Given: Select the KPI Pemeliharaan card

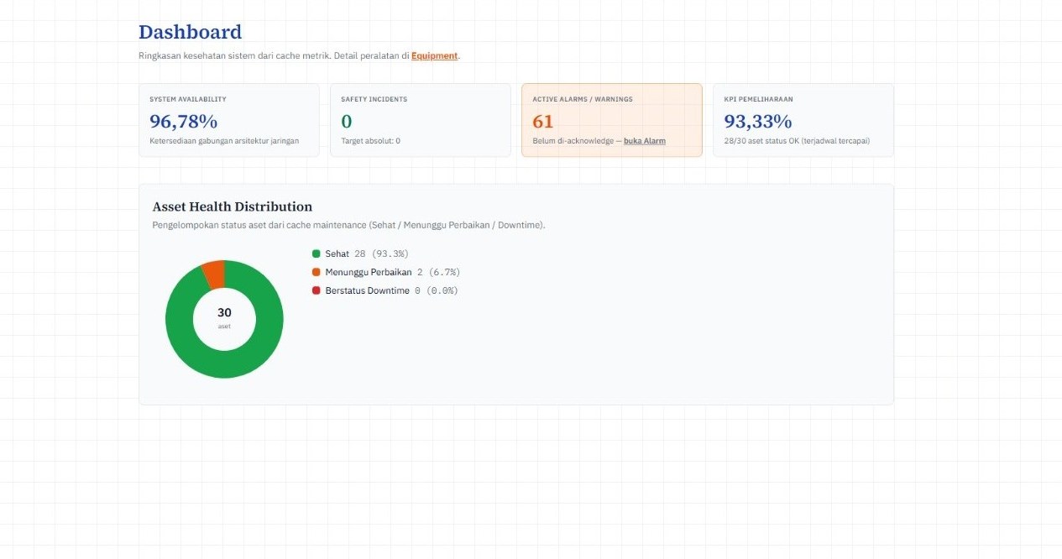Looking at the screenshot, I should pos(803,120).
